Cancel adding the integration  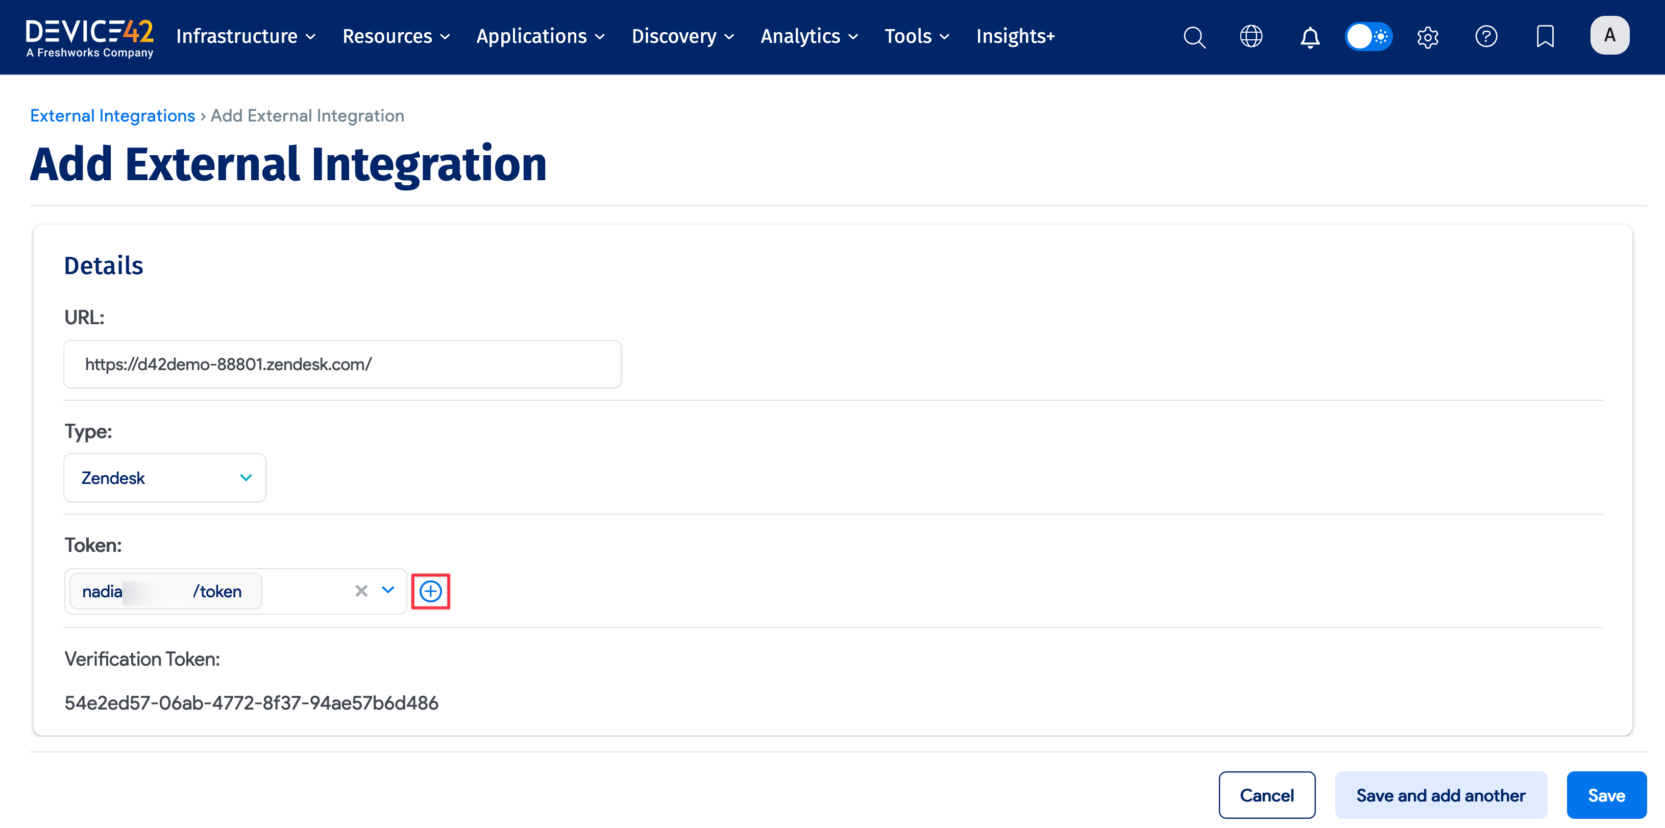(1267, 795)
